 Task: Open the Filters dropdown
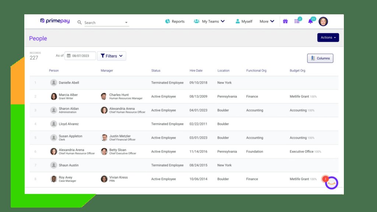point(112,56)
